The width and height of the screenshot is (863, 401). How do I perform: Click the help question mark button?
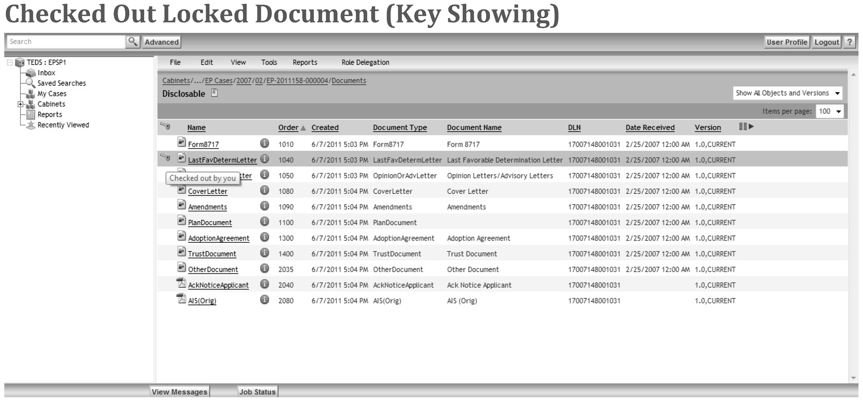tap(849, 42)
